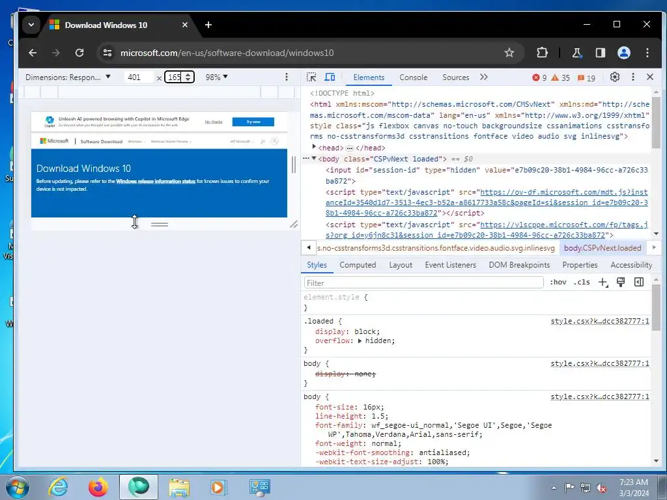The height and width of the screenshot is (500, 667).
Task: Select the Styles pane tab
Action: click(317, 265)
